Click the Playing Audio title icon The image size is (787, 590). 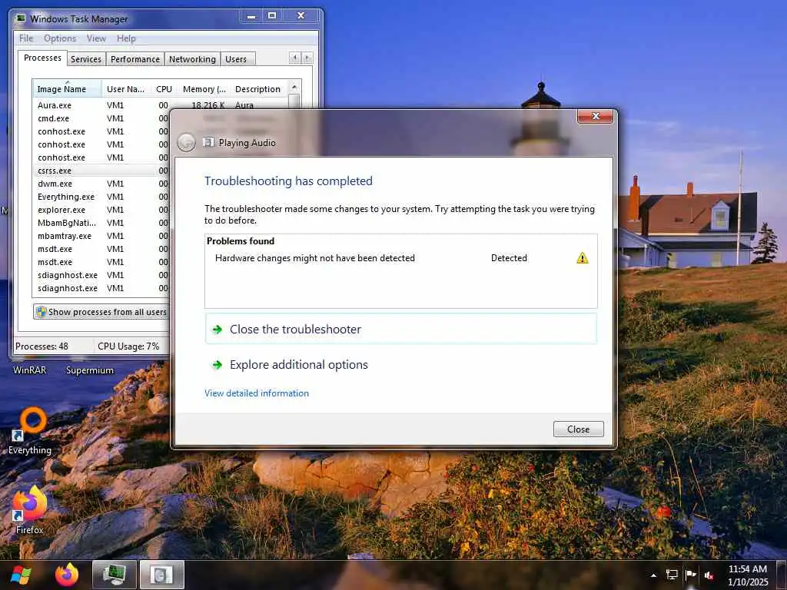point(208,142)
